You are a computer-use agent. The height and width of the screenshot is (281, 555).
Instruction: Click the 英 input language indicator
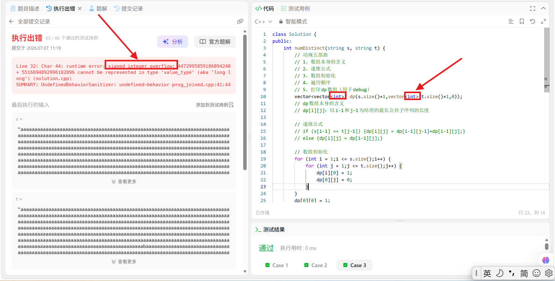click(x=487, y=273)
